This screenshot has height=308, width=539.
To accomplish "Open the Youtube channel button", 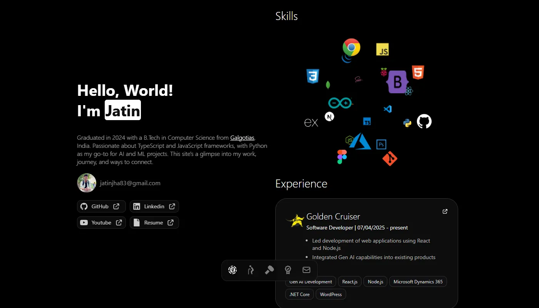I will 101,223.
